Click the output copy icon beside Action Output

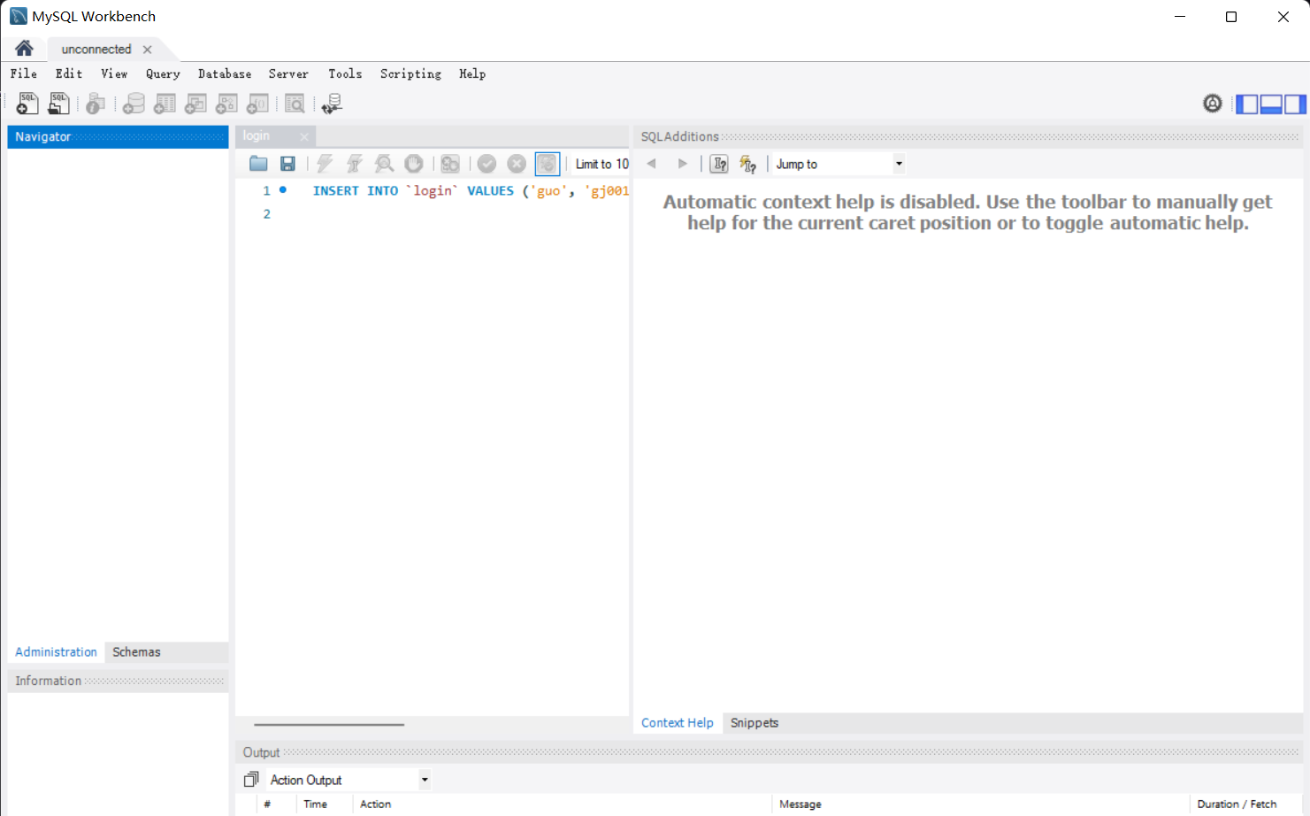click(x=251, y=780)
